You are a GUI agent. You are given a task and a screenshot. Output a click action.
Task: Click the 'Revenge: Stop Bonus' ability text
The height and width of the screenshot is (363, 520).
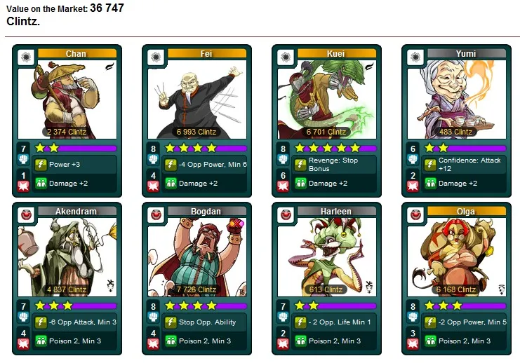[333, 164]
